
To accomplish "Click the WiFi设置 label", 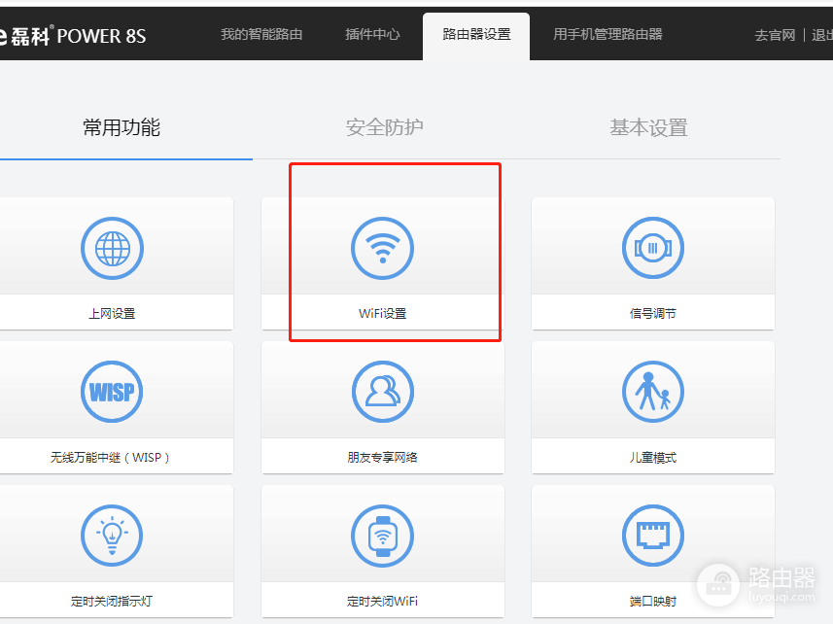I will [x=383, y=314].
